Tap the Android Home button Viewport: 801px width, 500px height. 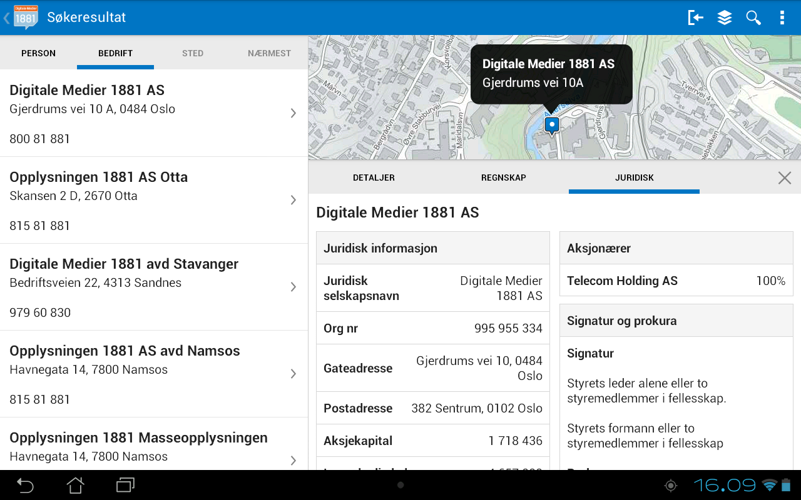point(76,485)
